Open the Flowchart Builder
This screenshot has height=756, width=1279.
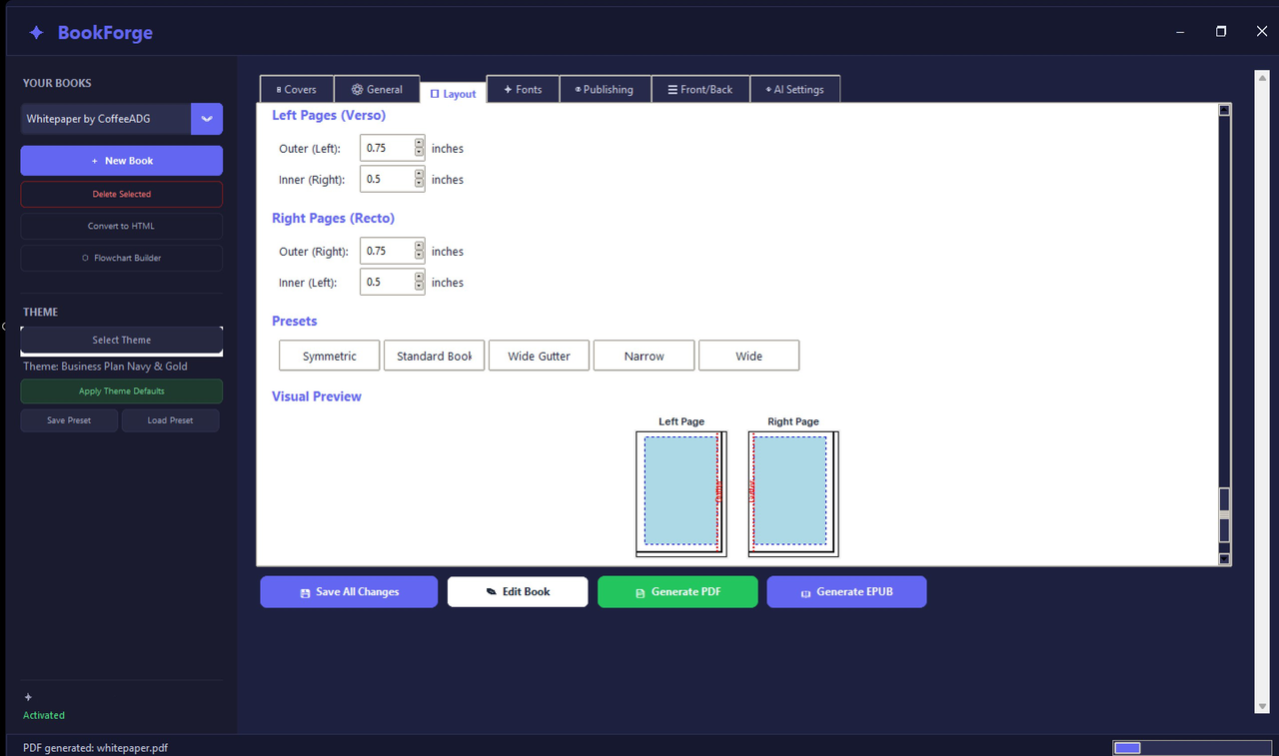[122, 258]
